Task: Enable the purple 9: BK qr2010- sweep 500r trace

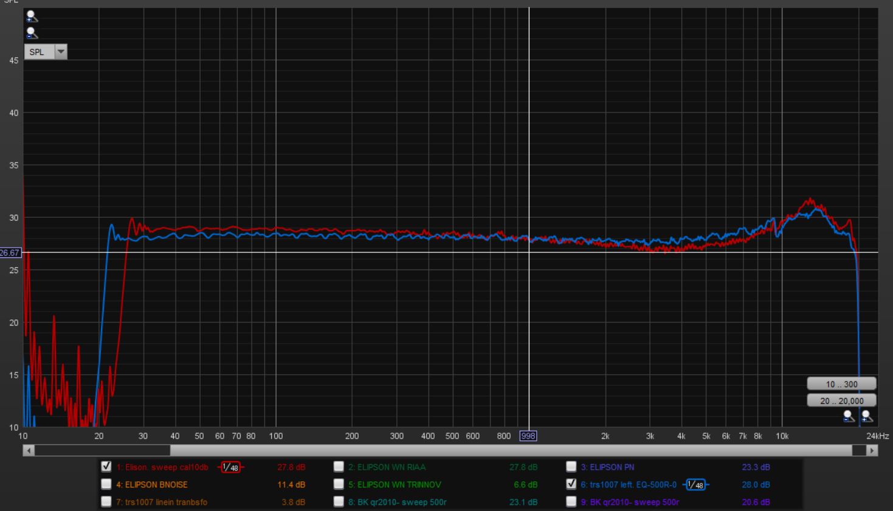Action: 571,502
